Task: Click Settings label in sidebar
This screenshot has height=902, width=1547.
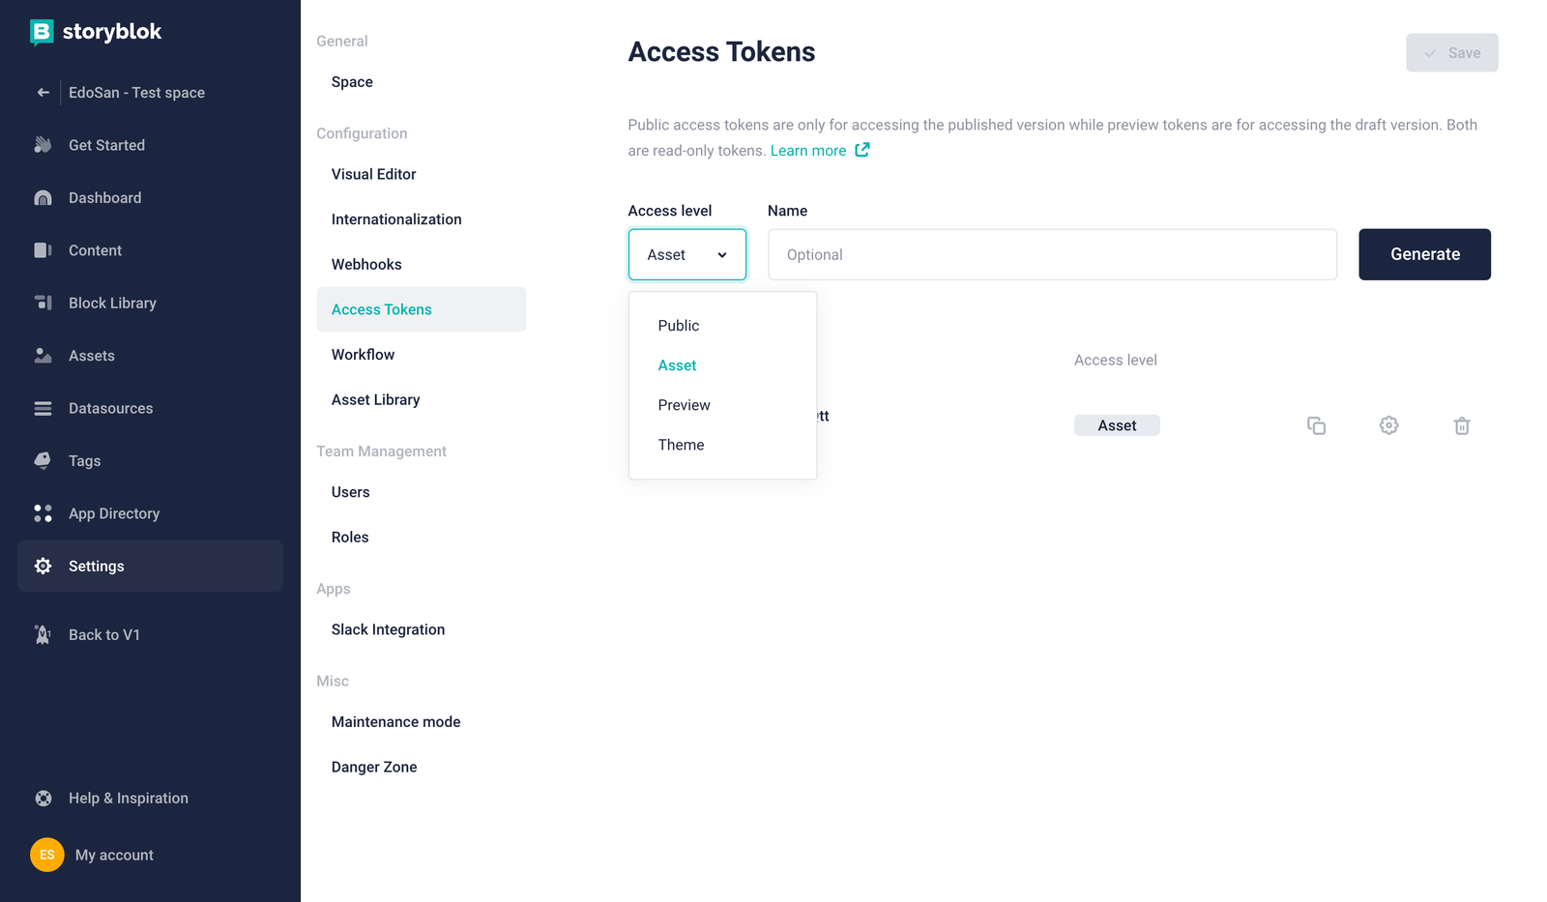Action: pyautogui.click(x=96, y=567)
